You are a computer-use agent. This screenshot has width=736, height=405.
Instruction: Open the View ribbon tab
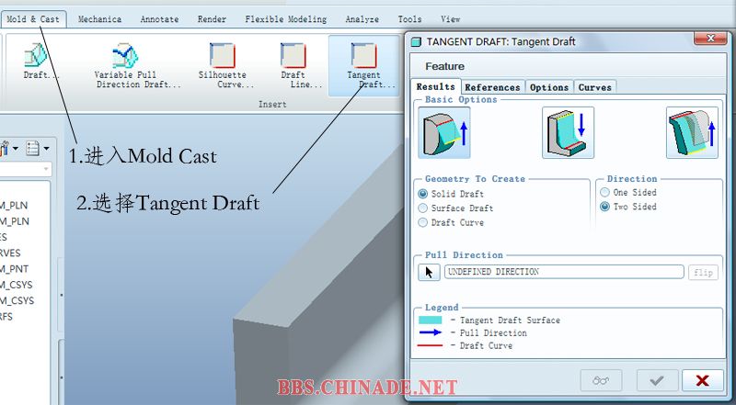tap(450, 19)
